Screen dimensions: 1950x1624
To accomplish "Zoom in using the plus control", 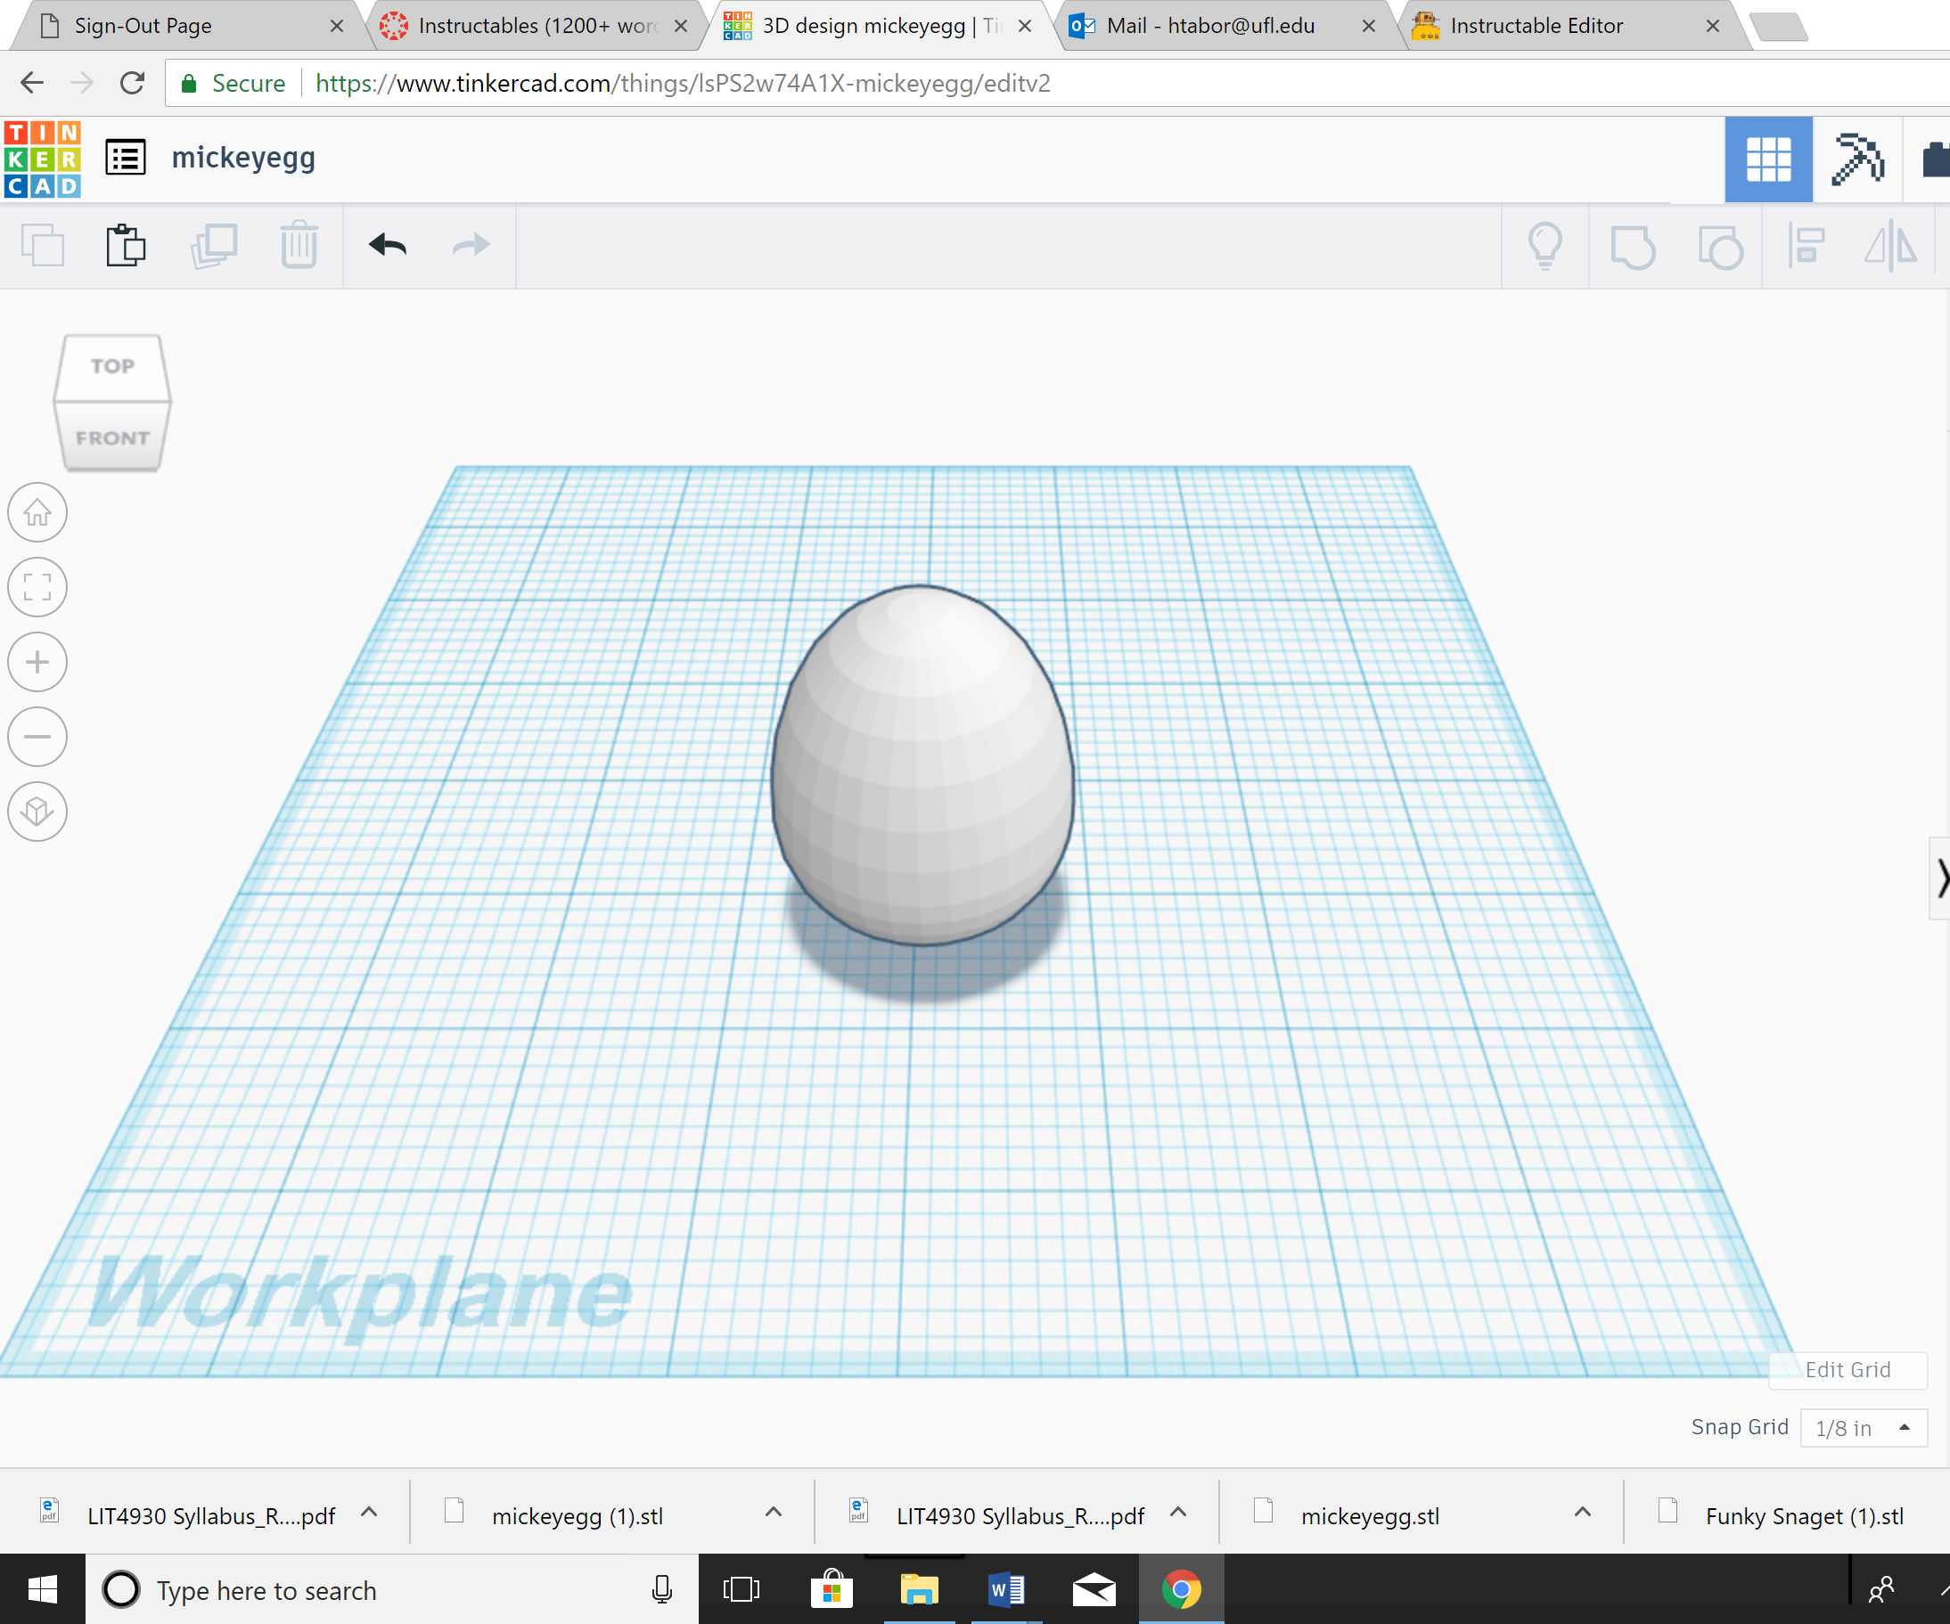I will [37, 662].
